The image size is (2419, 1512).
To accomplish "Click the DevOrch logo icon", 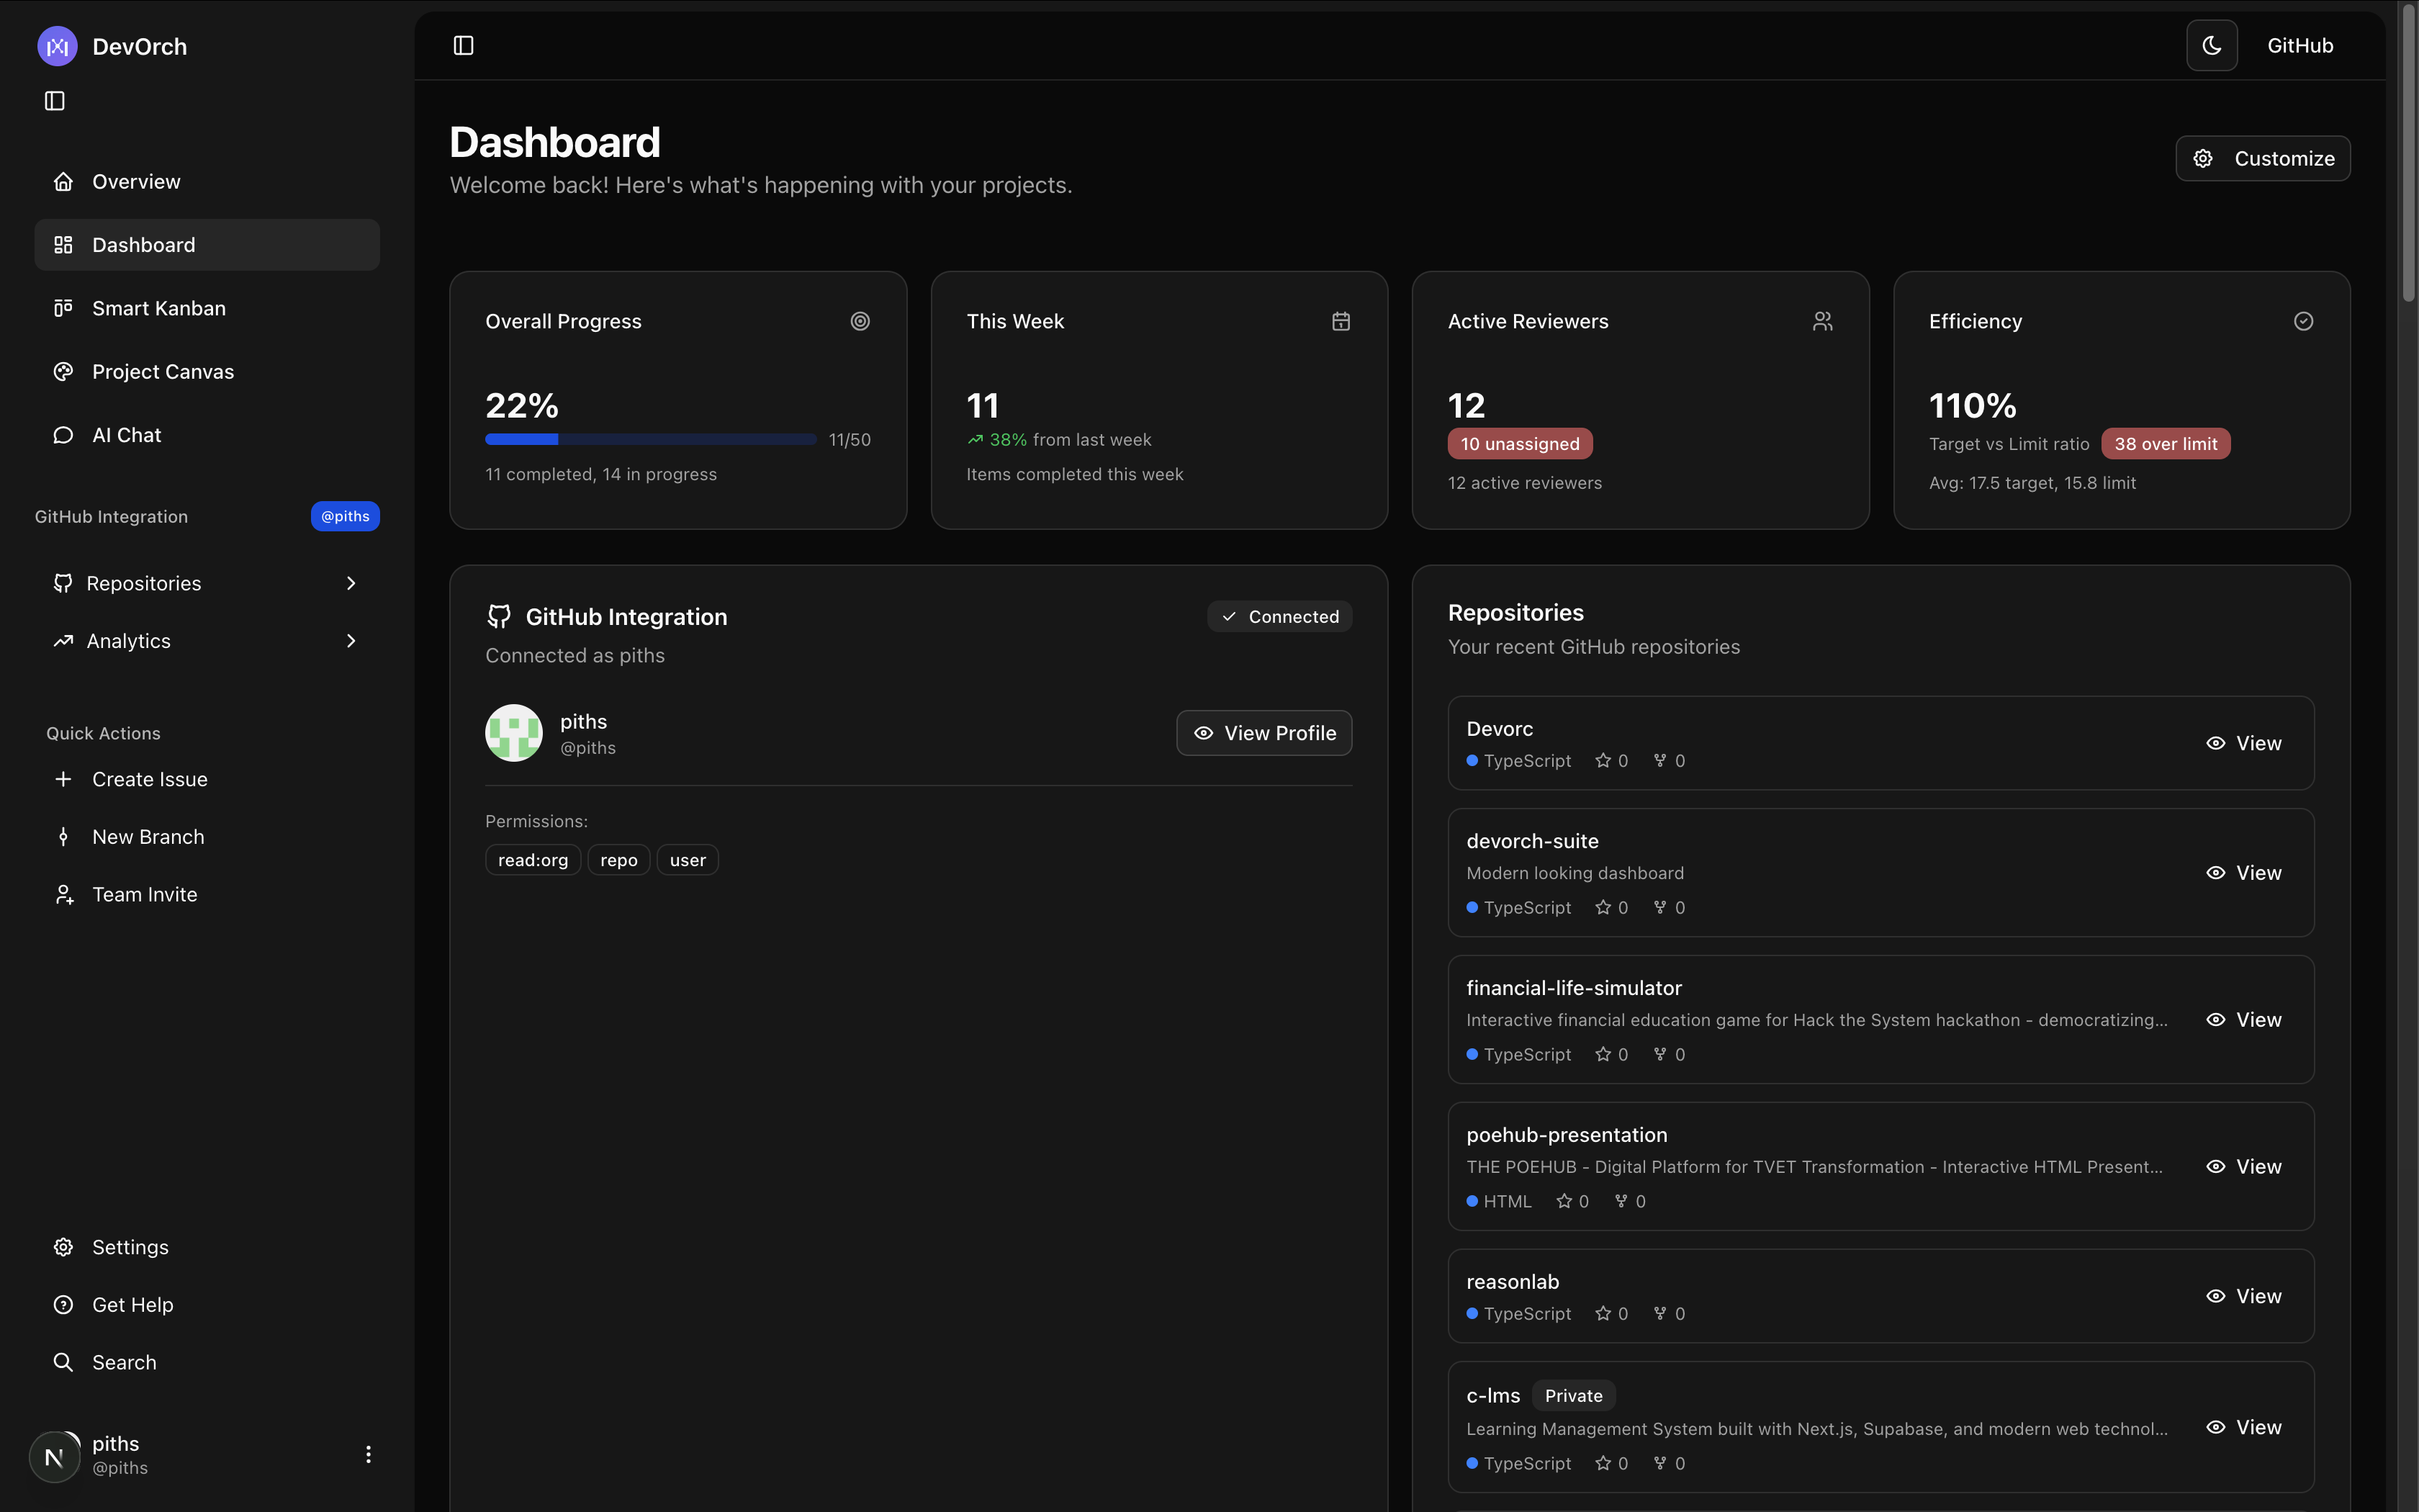I will point(57,46).
